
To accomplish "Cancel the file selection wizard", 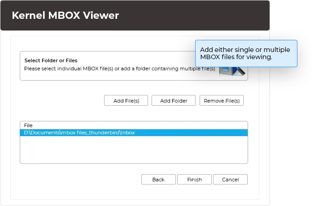I will pyautogui.click(x=230, y=180).
